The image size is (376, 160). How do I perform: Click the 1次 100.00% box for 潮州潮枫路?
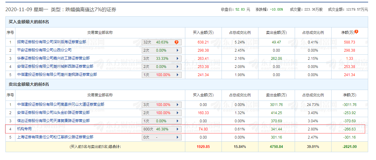(162, 75)
